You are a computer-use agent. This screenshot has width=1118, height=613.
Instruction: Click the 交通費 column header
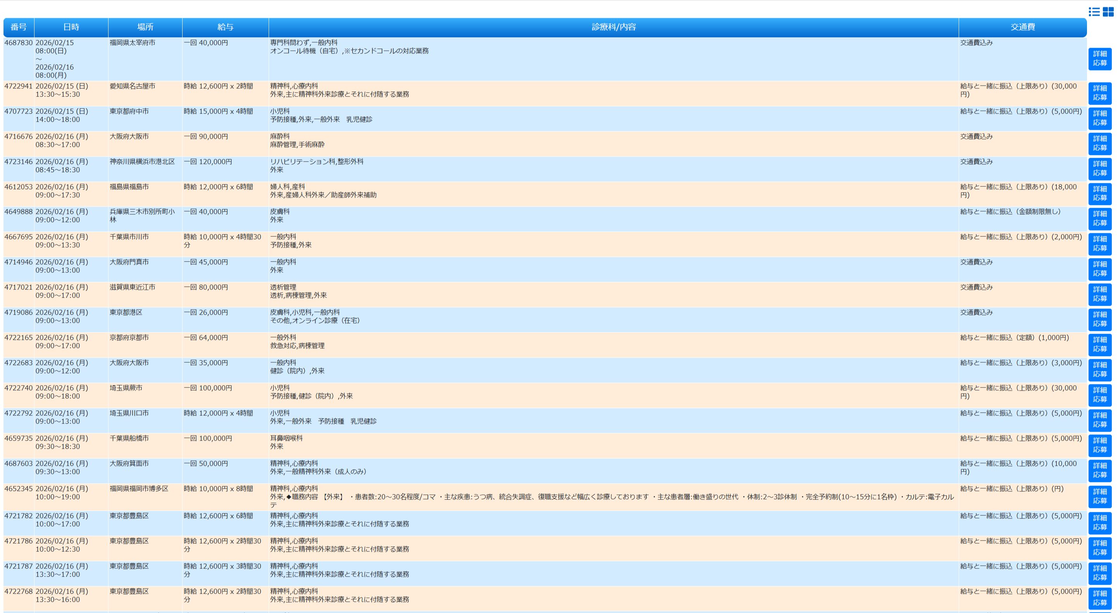click(x=1022, y=27)
